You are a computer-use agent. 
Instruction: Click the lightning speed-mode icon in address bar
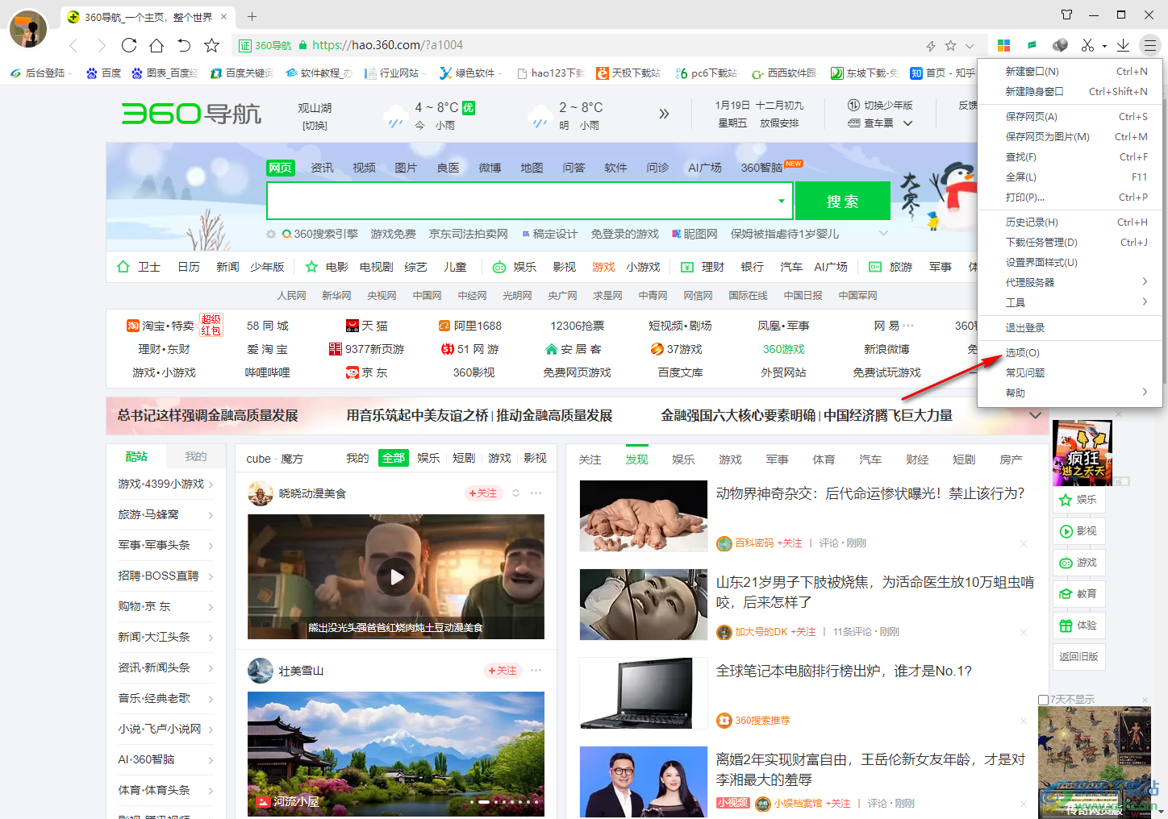click(x=930, y=46)
